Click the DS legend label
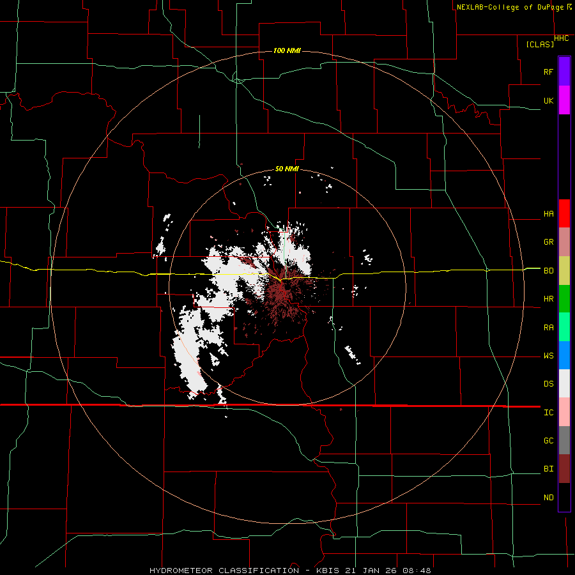Screen dimensions: 575x575 point(549,384)
